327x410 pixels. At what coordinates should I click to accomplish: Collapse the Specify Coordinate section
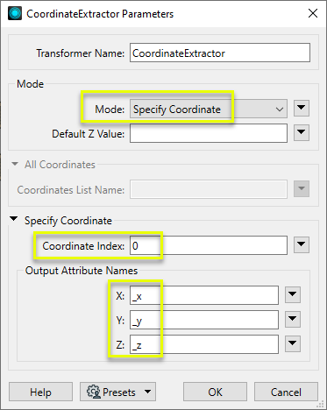(14, 219)
